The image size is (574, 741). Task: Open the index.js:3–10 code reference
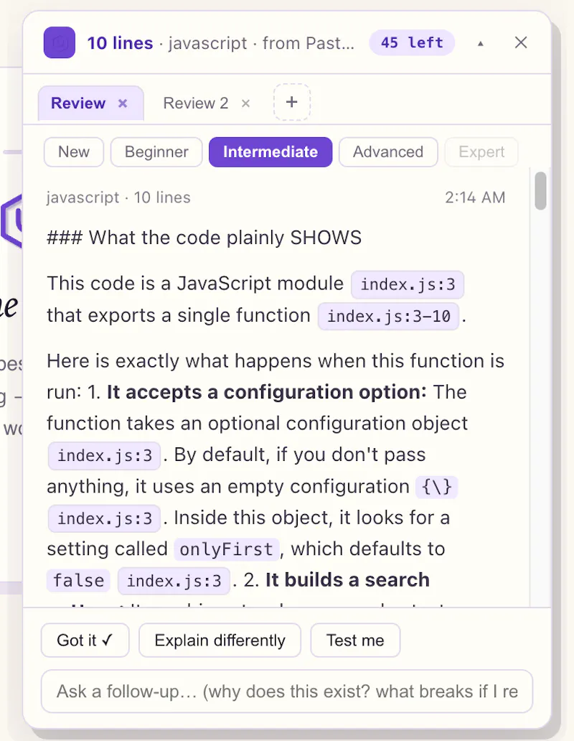tap(388, 316)
